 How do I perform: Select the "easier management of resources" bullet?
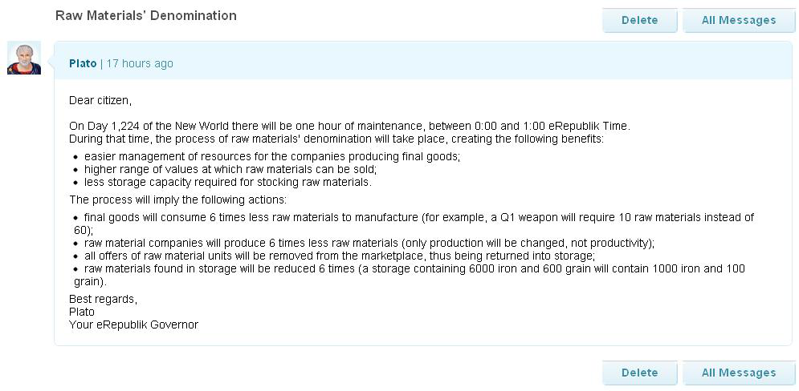pos(271,156)
